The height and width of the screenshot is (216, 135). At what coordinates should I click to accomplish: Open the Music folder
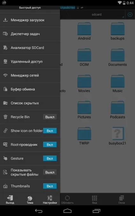(117, 83)
